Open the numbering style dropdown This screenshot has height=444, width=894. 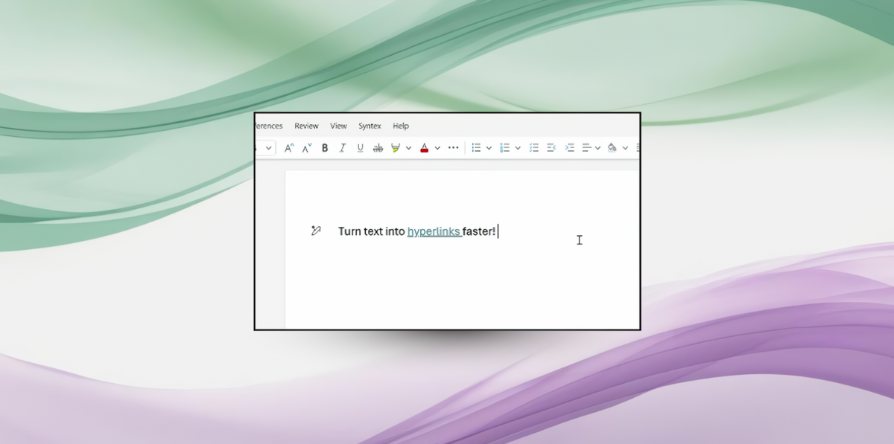tap(518, 147)
